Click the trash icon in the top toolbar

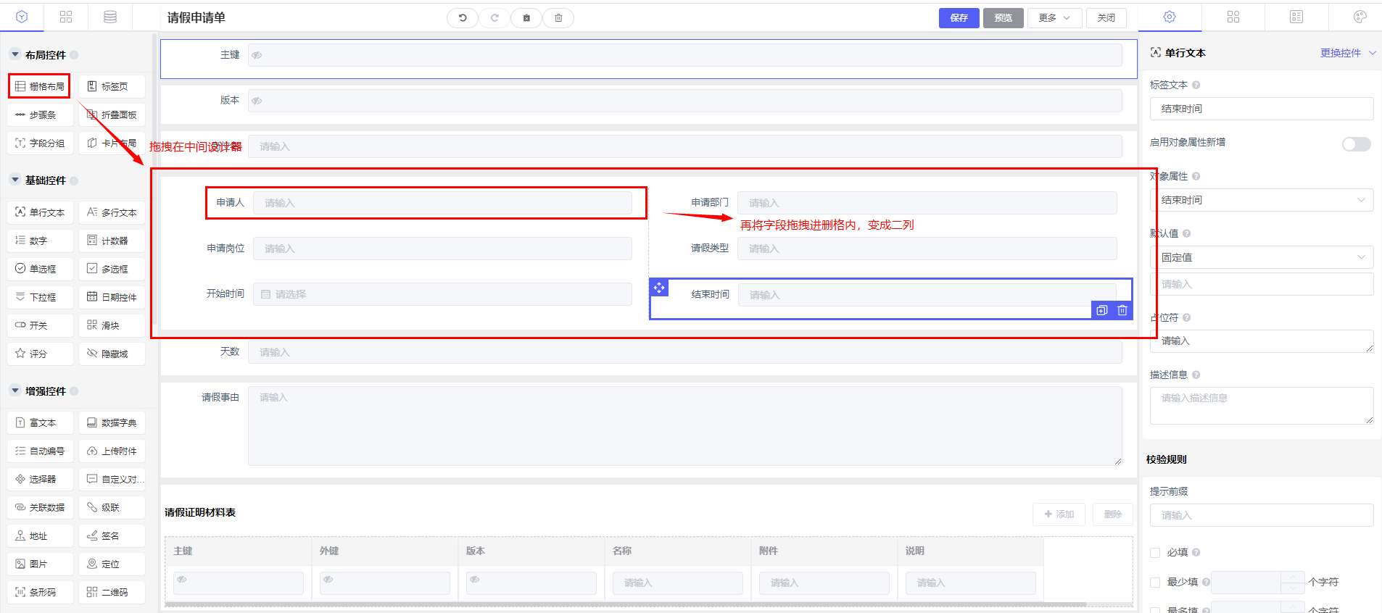pyautogui.click(x=558, y=18)
